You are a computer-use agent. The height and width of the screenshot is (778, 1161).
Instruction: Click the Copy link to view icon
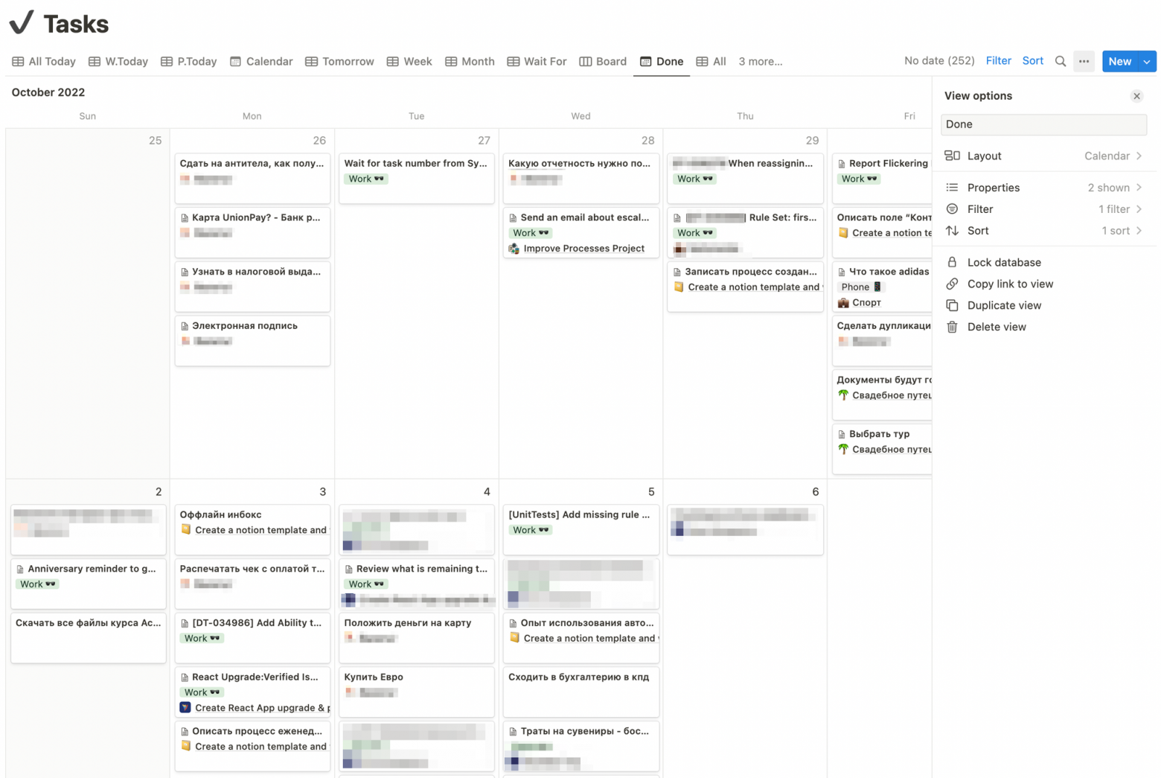pyautogui.click(x=952, y=284)
